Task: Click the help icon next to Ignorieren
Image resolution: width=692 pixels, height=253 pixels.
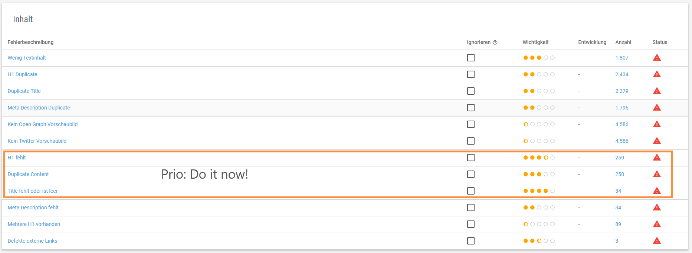Action: coord(495,43)
